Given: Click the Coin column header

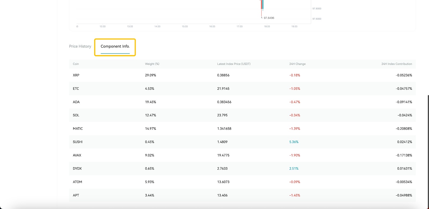Looking at the screenshot, I should tap(76, 64).
